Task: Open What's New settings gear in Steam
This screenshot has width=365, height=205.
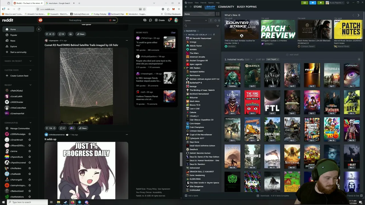Action: pyautogui.click(x=239, y=15)
